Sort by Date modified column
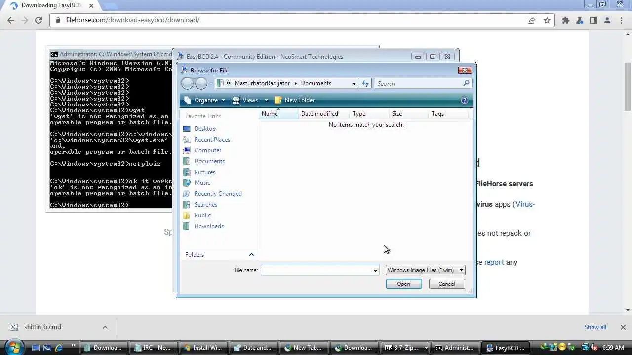This screenshot has height=355, width=632. pyautogui.click(x=324, y=114)
